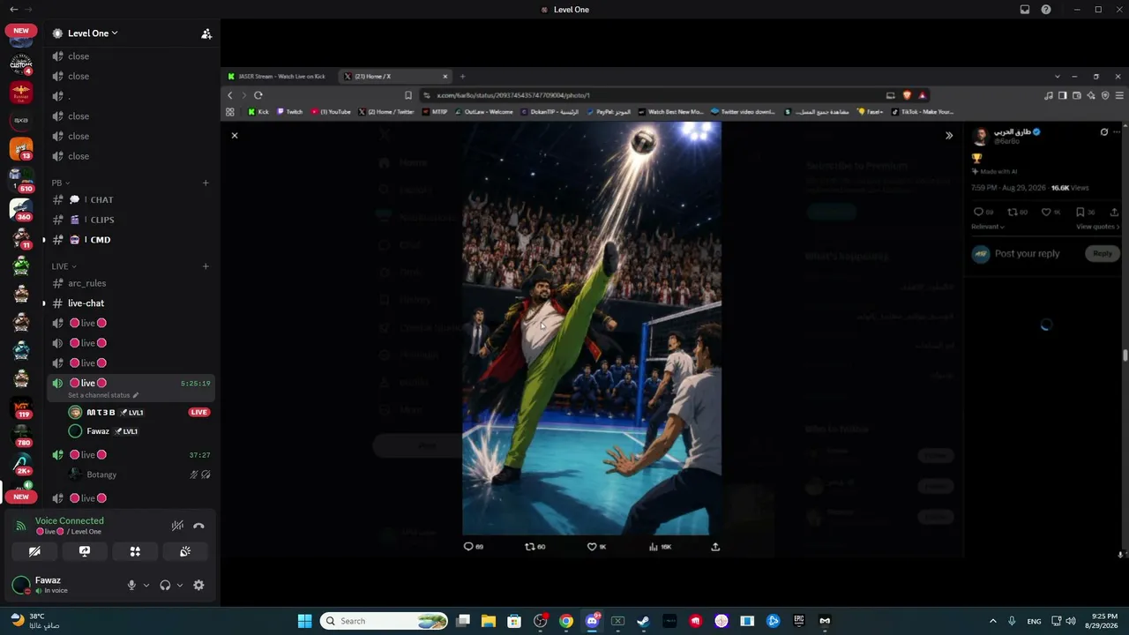Image resolution: width=1129 pixels, height=635 pixels.
Task: Open Discord inbox icon in title bar
Action: pyautogui.click(x=1025, y=10)
